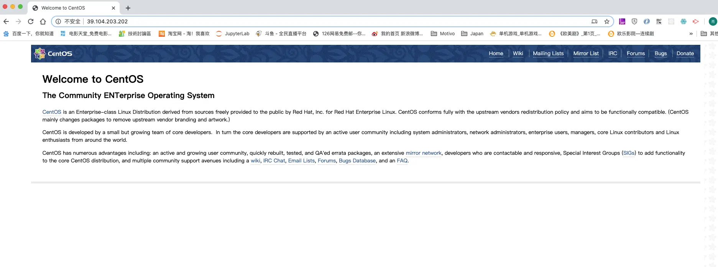Open the 欧乐影院 bookmark
The image size is (718, 267).
click(631, 34)
